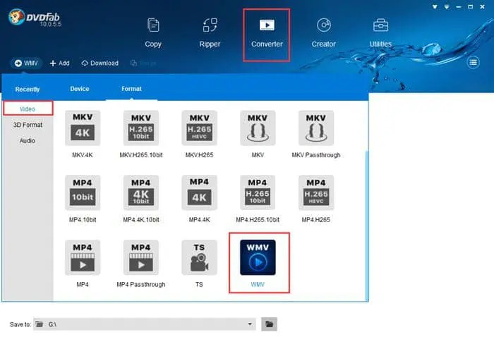Choose the MKV.H265.10bit profile

click(140, 129)
